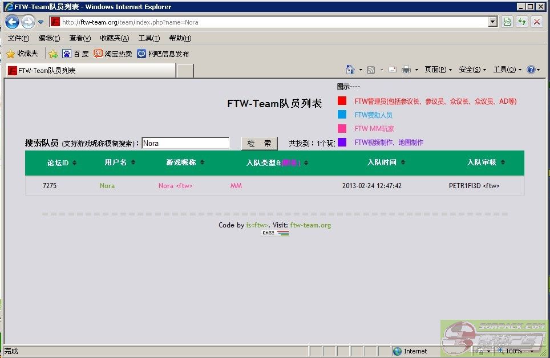Click the red FTW管理员 legend color square
This screenshot has width=550, height=358.
pyautogui.click(x=342, y=101)
